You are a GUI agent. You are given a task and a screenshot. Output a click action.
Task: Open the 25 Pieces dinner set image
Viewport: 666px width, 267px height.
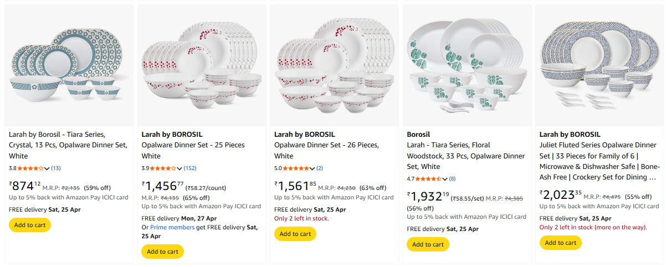point(201,65)
